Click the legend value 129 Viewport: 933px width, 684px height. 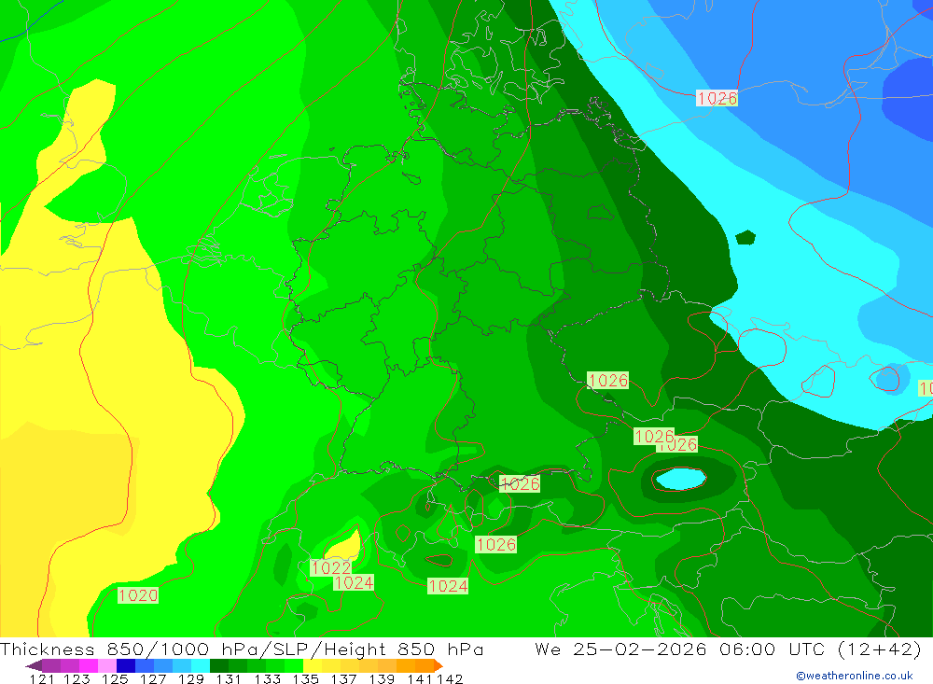click(x=191, y=678)
